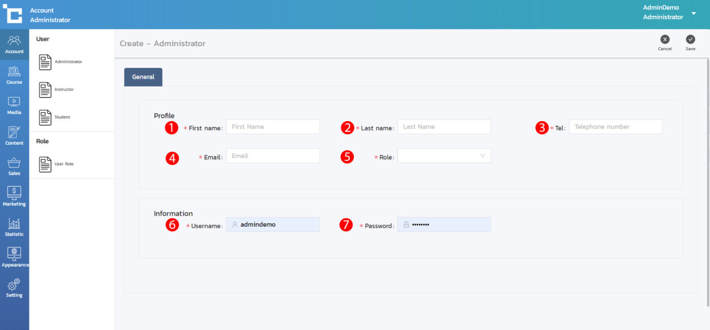Open the Content editor icon
This screenshot has width=710, height=330.
pos(14,135)
